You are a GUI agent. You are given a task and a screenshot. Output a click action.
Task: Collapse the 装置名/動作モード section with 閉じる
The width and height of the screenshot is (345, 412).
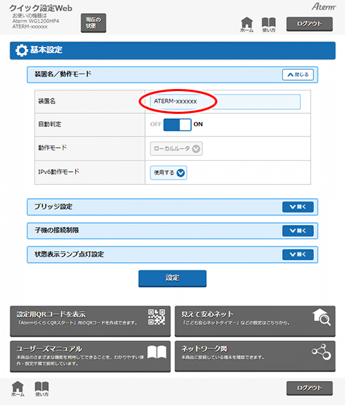coord(298,75)
